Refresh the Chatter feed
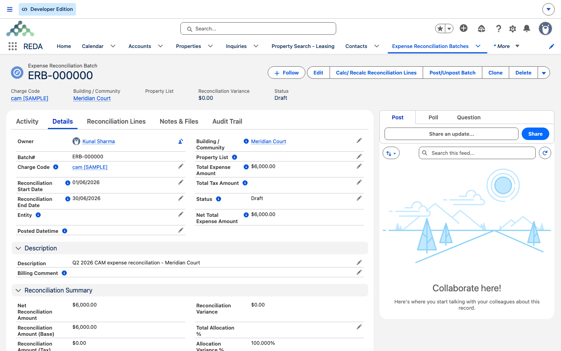The height and width of the screenshot is (351, 561). pos(545,153)
